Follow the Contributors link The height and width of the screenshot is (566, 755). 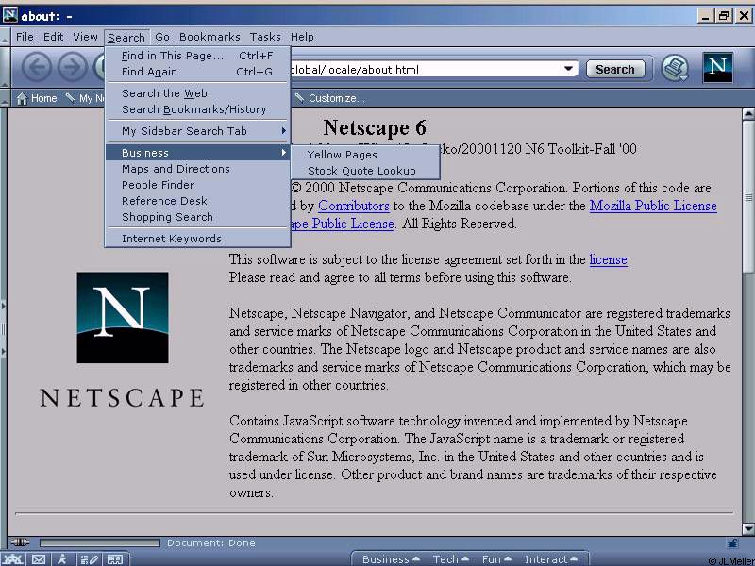(353, 206)
